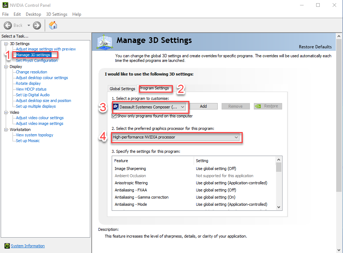This screenshot has height=253, width=343.
Task: Open Adjust desktop size and position
Action: (x=43, y=101)
